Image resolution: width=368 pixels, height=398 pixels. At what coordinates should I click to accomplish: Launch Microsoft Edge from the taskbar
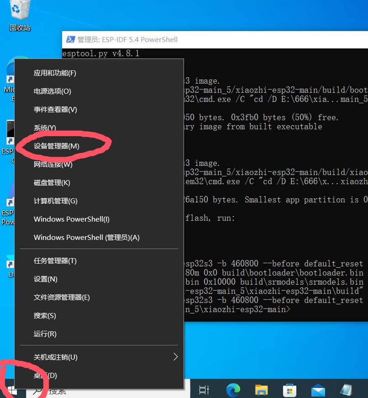coord(233,390)
